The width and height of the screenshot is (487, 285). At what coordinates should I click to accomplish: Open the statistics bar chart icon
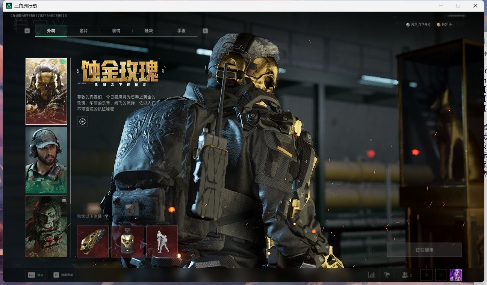tap(371, 275)
